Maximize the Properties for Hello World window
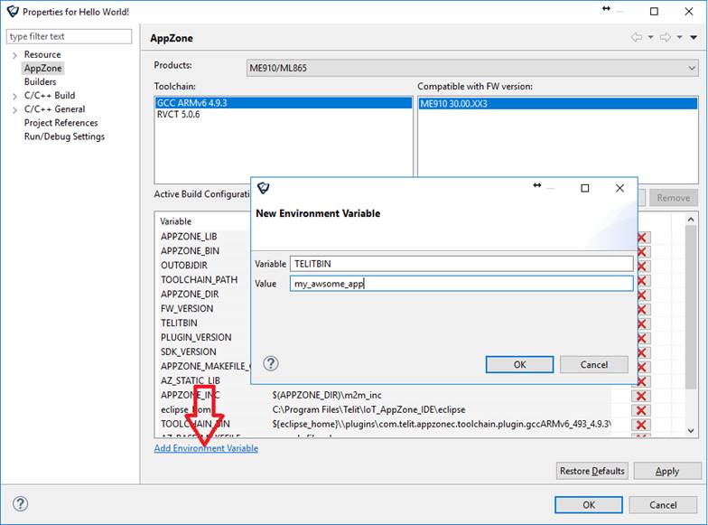This screenshot has width=708, height=525. [x=654, y=12]
